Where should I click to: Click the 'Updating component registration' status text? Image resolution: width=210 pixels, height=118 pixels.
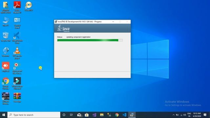click(78, 37)
